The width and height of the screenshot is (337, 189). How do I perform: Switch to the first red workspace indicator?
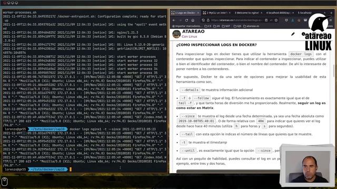coord(5,3)
